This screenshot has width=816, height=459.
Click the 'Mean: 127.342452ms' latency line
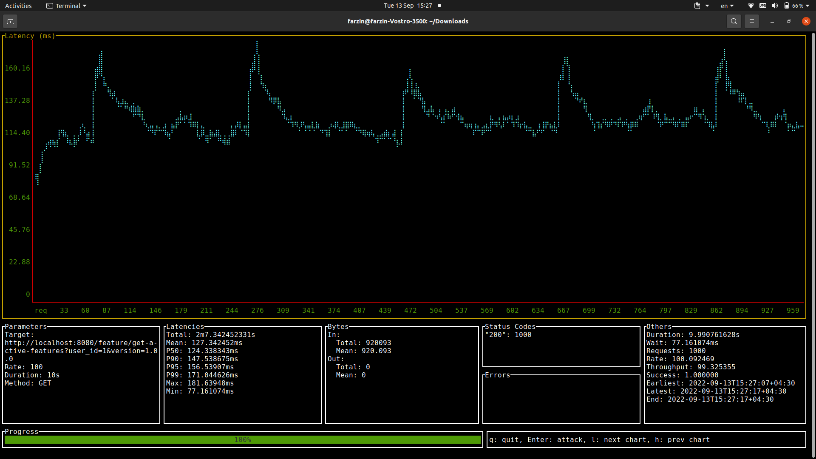tap(204, 343)
